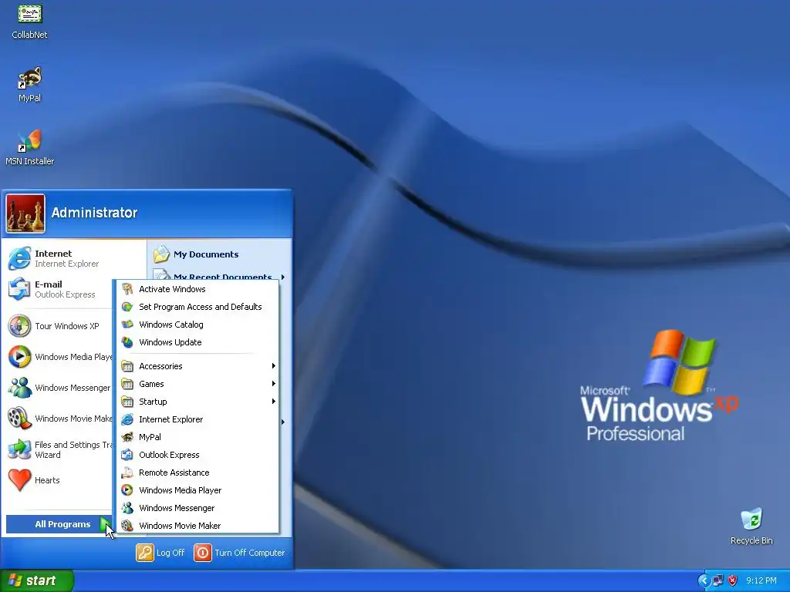Viewport: 790px width, 592px height.
Task: Start Remote Assistance
Action: 198,473
